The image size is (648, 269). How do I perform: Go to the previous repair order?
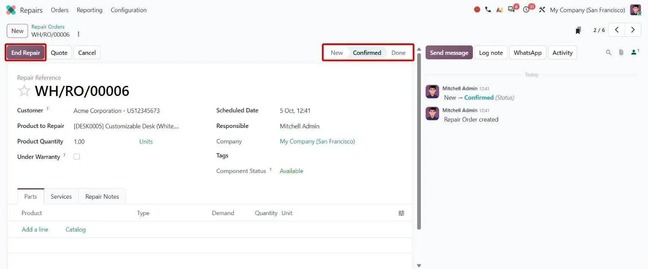tap(617, 30)
